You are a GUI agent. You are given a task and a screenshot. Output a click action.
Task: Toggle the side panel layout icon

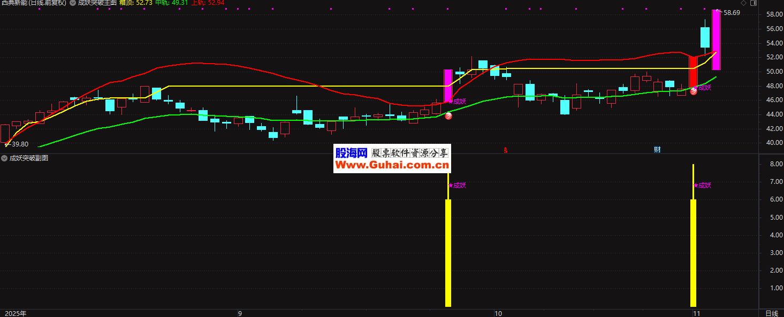coord(753,3)
